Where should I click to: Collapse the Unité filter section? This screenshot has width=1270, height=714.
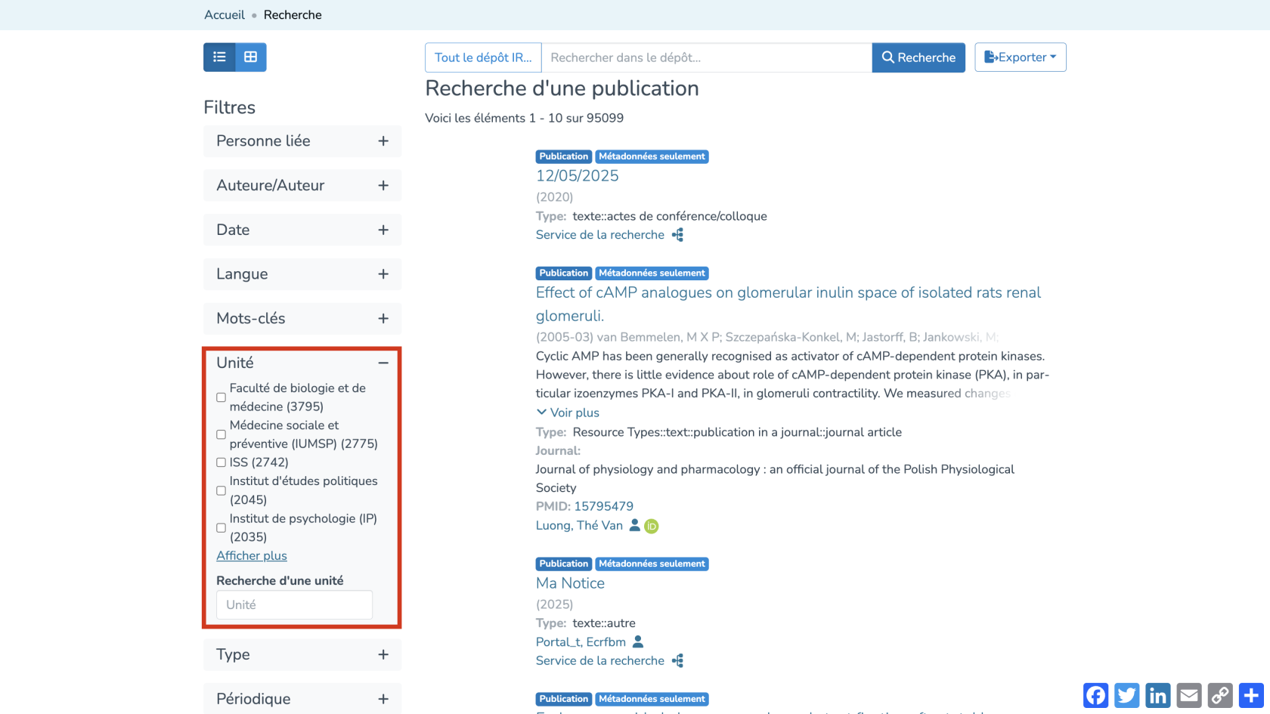383,363
